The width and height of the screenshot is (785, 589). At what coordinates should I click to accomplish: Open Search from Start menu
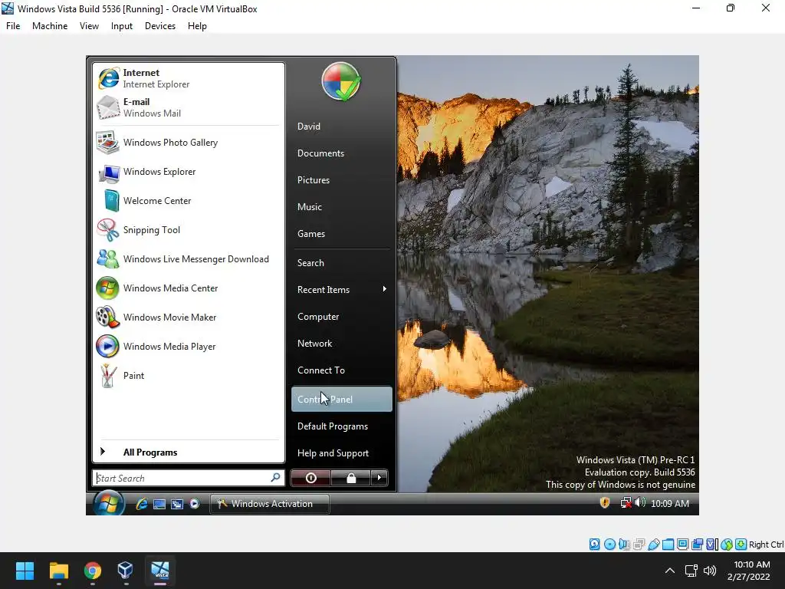[x=342, y=263]
